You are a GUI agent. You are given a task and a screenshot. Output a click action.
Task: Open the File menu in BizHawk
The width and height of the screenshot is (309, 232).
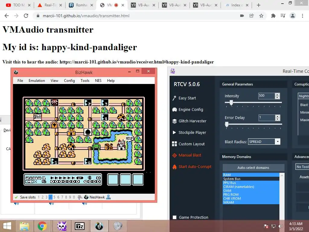[x=20, y=80]
